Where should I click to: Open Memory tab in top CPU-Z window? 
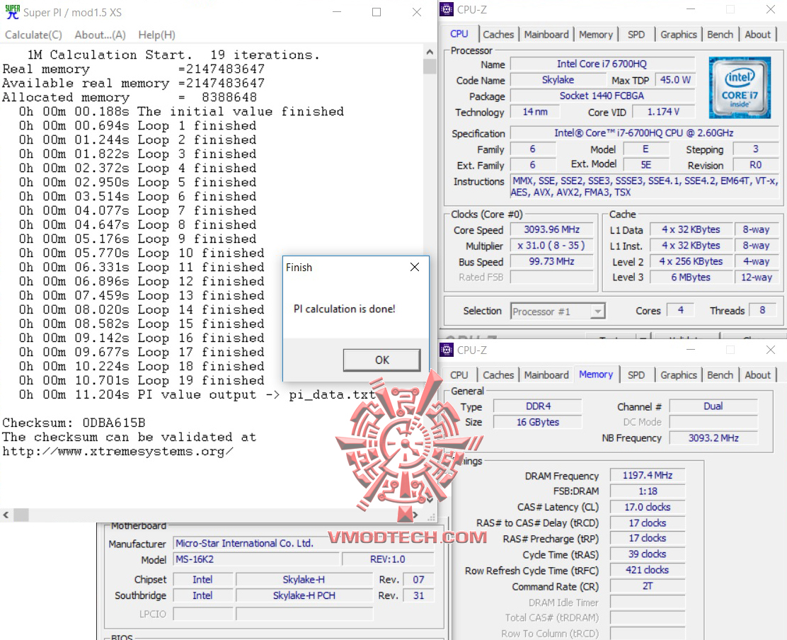pos(596,35)
